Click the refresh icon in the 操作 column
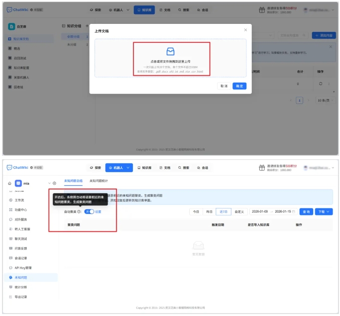 pos(321,84)
